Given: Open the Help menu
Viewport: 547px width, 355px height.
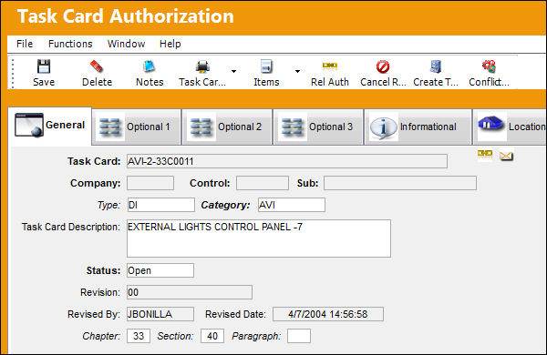Looking at the screenshot, I should tap(170, 44).
